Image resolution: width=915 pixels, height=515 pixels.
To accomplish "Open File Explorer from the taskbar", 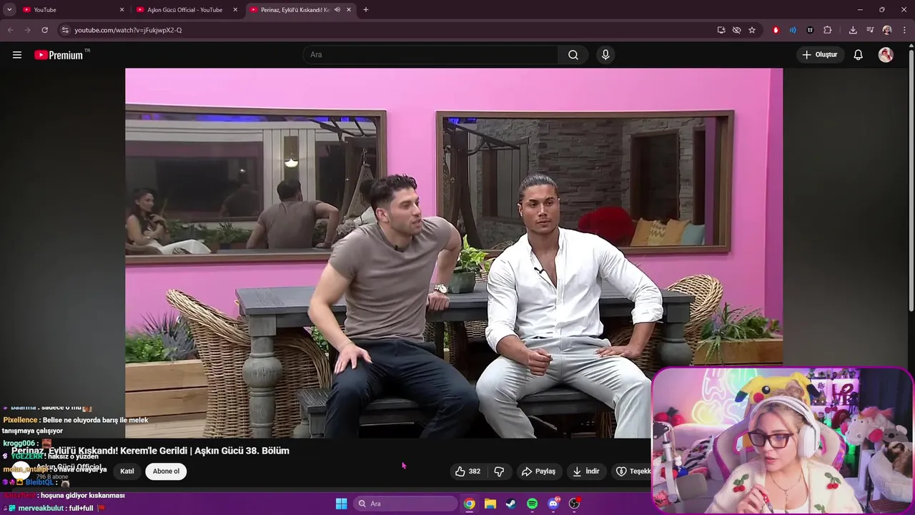I will click(x=490, y=504).
